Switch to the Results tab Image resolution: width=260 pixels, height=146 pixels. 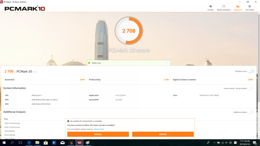pyautogui.click(x=238, y=8)
